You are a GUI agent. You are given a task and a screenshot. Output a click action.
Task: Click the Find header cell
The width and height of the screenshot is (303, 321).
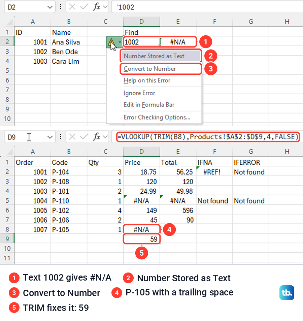(x=142, y=33)
